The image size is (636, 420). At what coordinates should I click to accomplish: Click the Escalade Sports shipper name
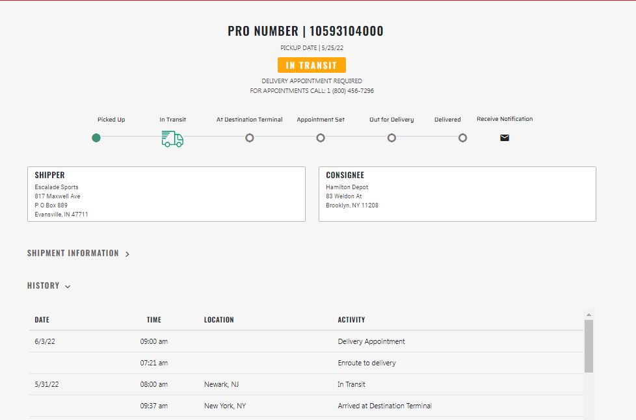[57, 187]
